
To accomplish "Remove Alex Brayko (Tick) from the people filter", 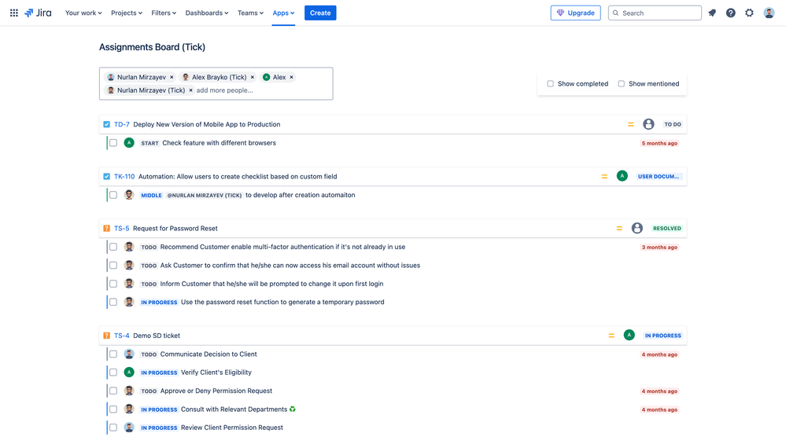I will (252, 77).
